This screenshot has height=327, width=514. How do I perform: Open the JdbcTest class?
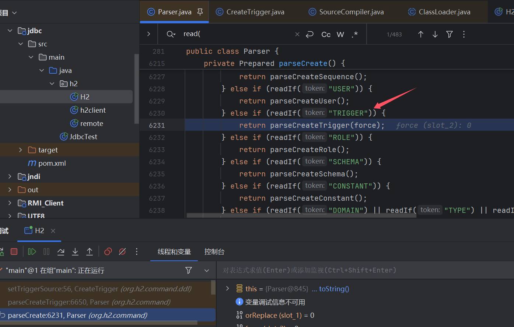[x=78, y=137]
